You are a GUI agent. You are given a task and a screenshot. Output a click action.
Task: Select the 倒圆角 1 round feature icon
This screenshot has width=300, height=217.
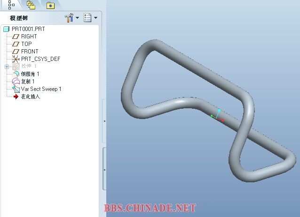[16, 74]
